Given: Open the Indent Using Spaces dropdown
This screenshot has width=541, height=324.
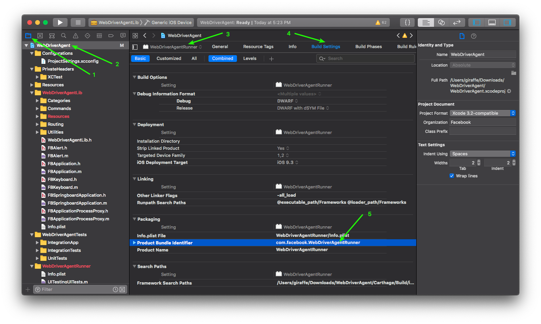Looking at the screenshot, I should point(483,154).
